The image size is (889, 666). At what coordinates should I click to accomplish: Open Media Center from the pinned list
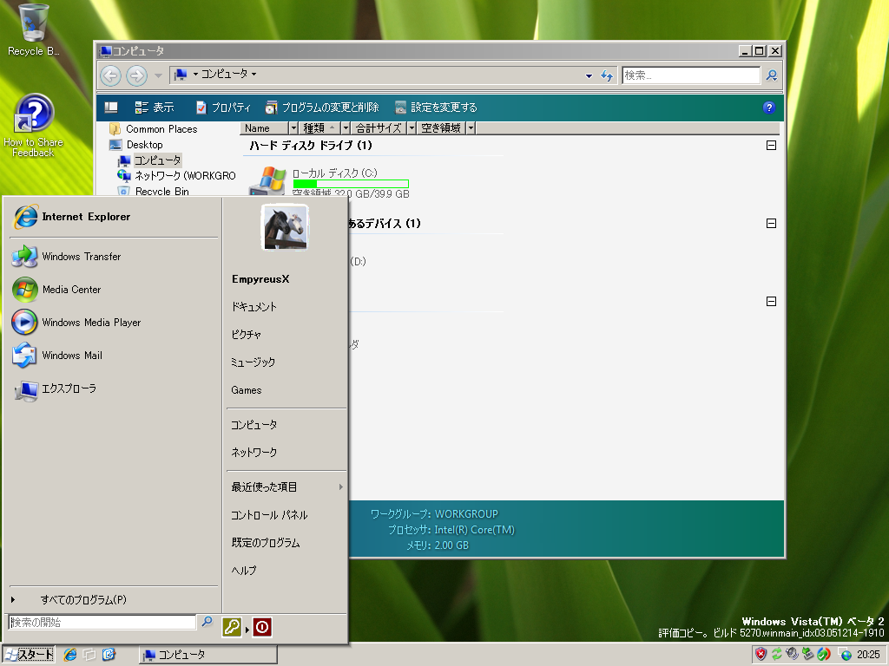(x=71, y=290)
